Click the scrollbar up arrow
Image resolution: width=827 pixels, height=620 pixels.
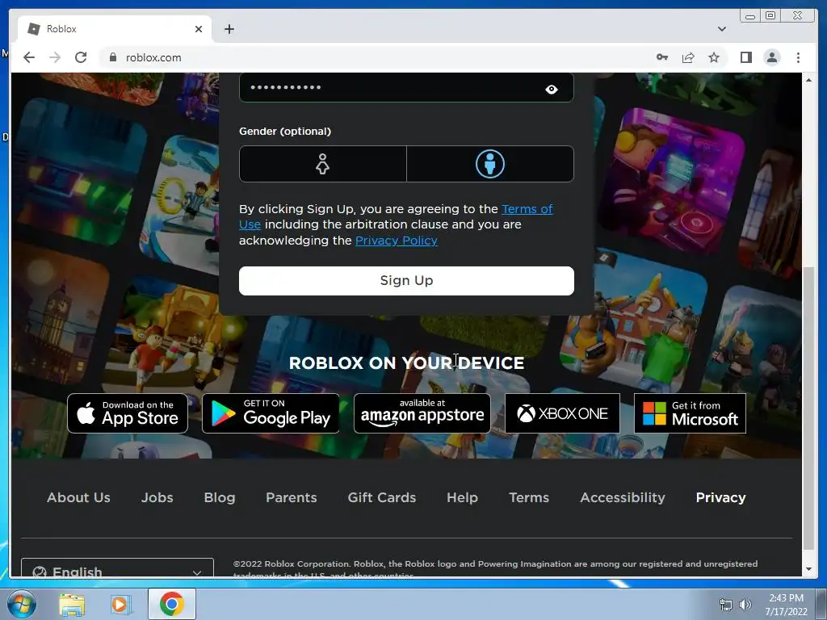808,80
